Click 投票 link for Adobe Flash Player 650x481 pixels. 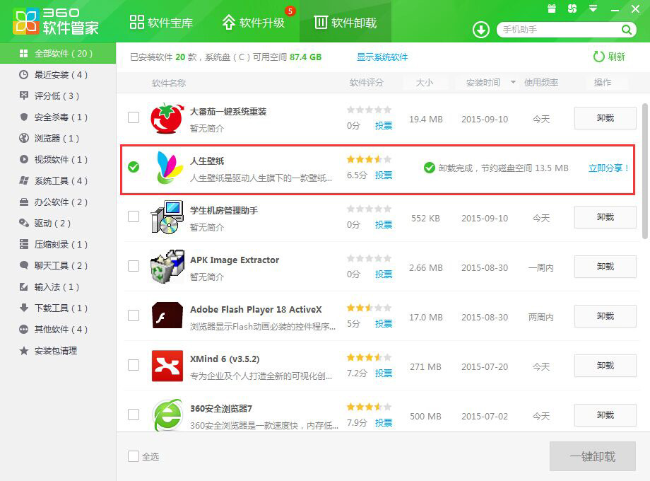coord(384,324)
